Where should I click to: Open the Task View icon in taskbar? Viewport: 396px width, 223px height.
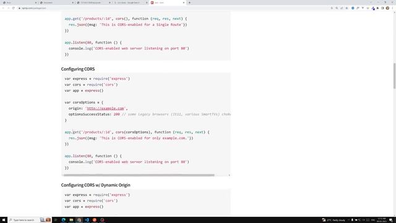pyautogui.click(x=56, y=220)
